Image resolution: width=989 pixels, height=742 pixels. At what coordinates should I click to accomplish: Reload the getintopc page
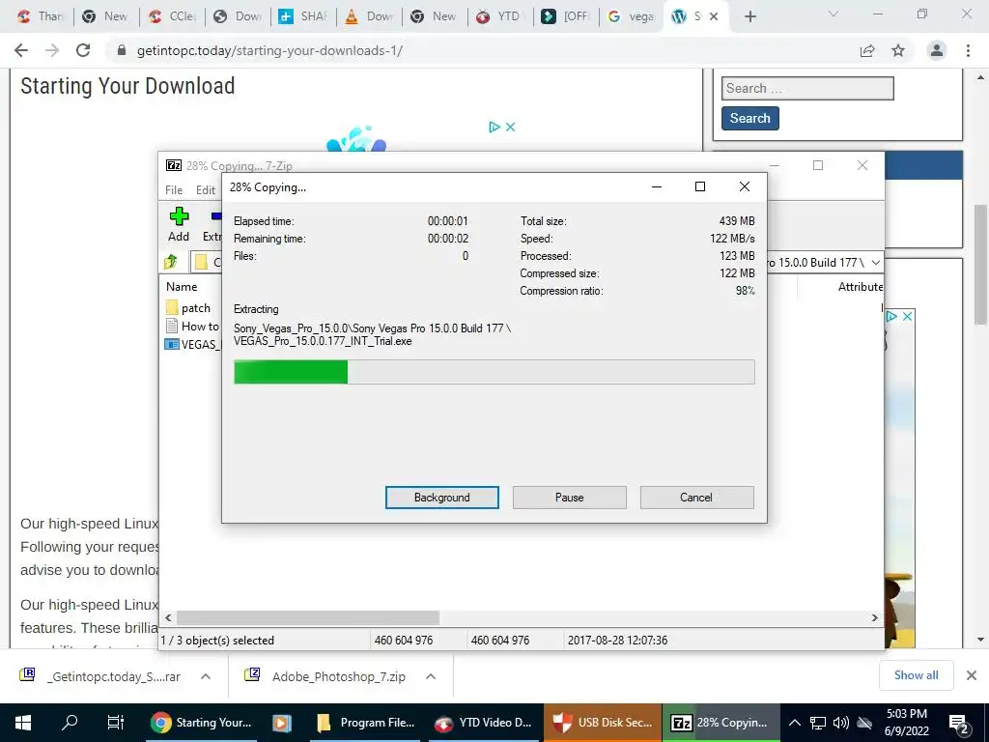pyautogui.click(x=83, y=50)
